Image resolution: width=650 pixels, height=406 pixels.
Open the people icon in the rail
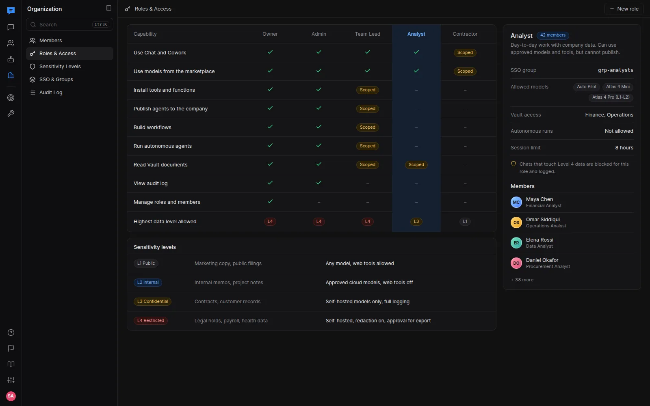click(x=11, y=43)
